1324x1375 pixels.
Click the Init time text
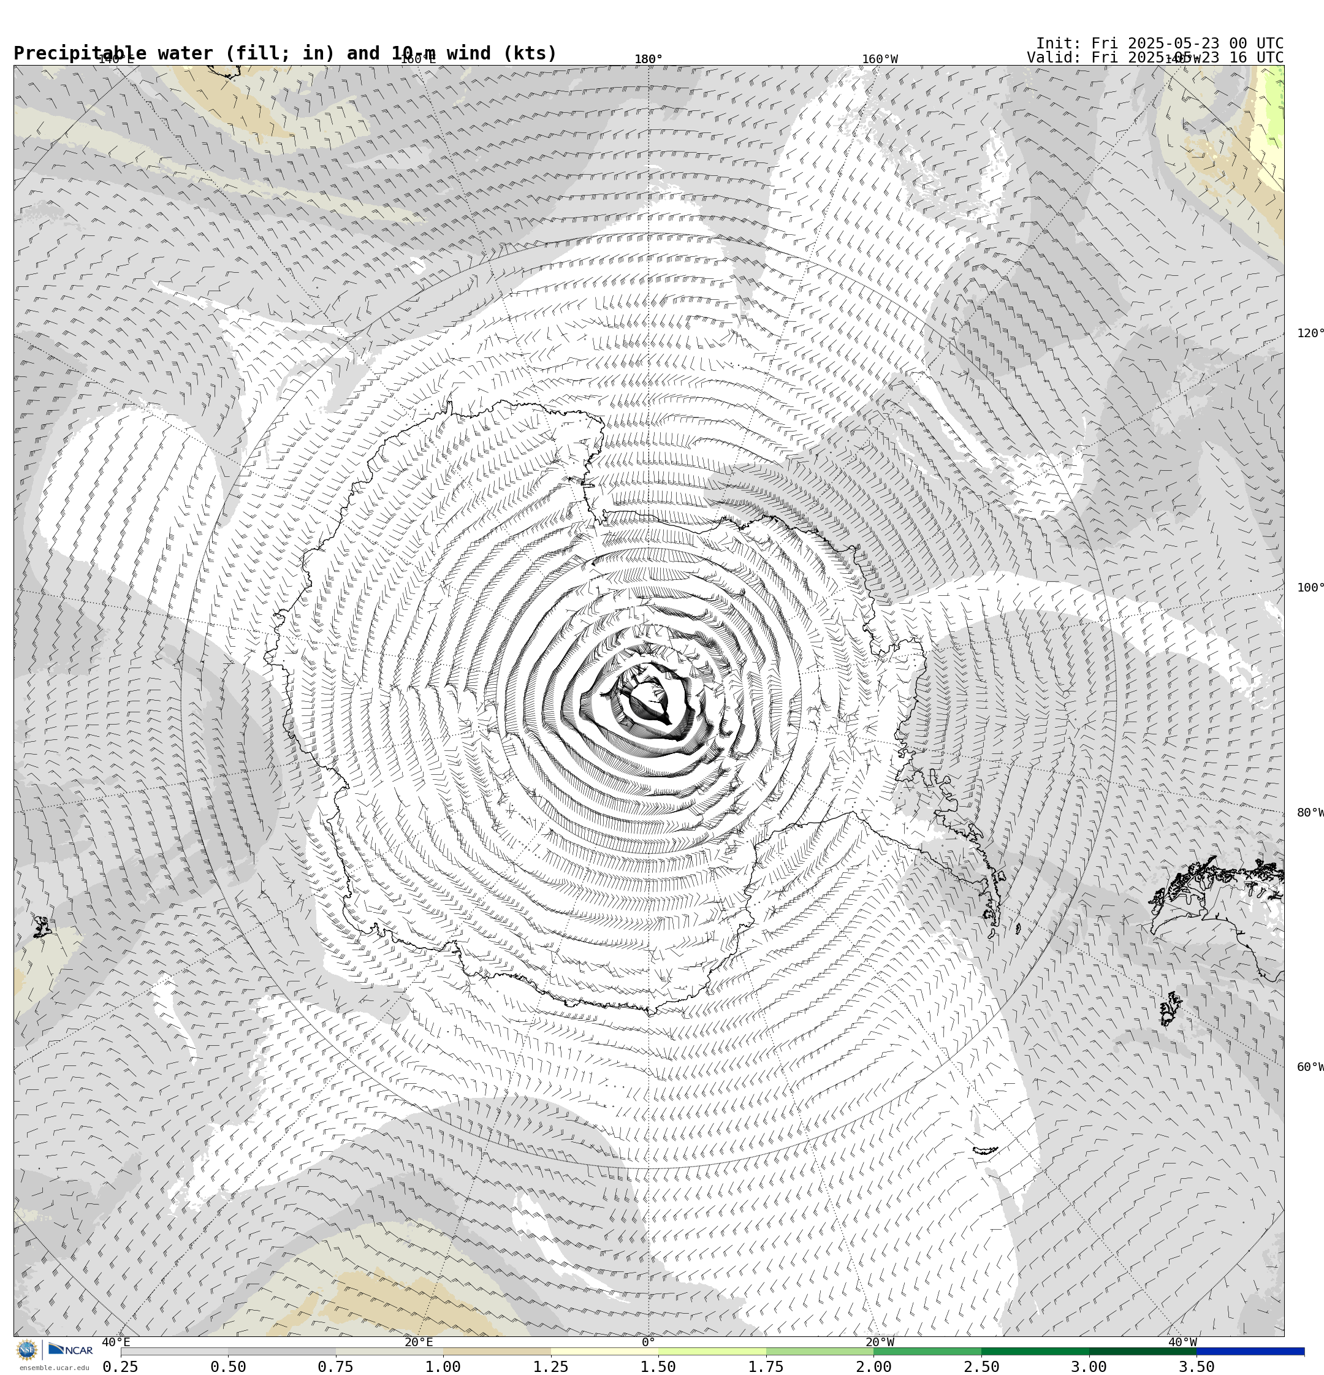tap(1159, 44)
